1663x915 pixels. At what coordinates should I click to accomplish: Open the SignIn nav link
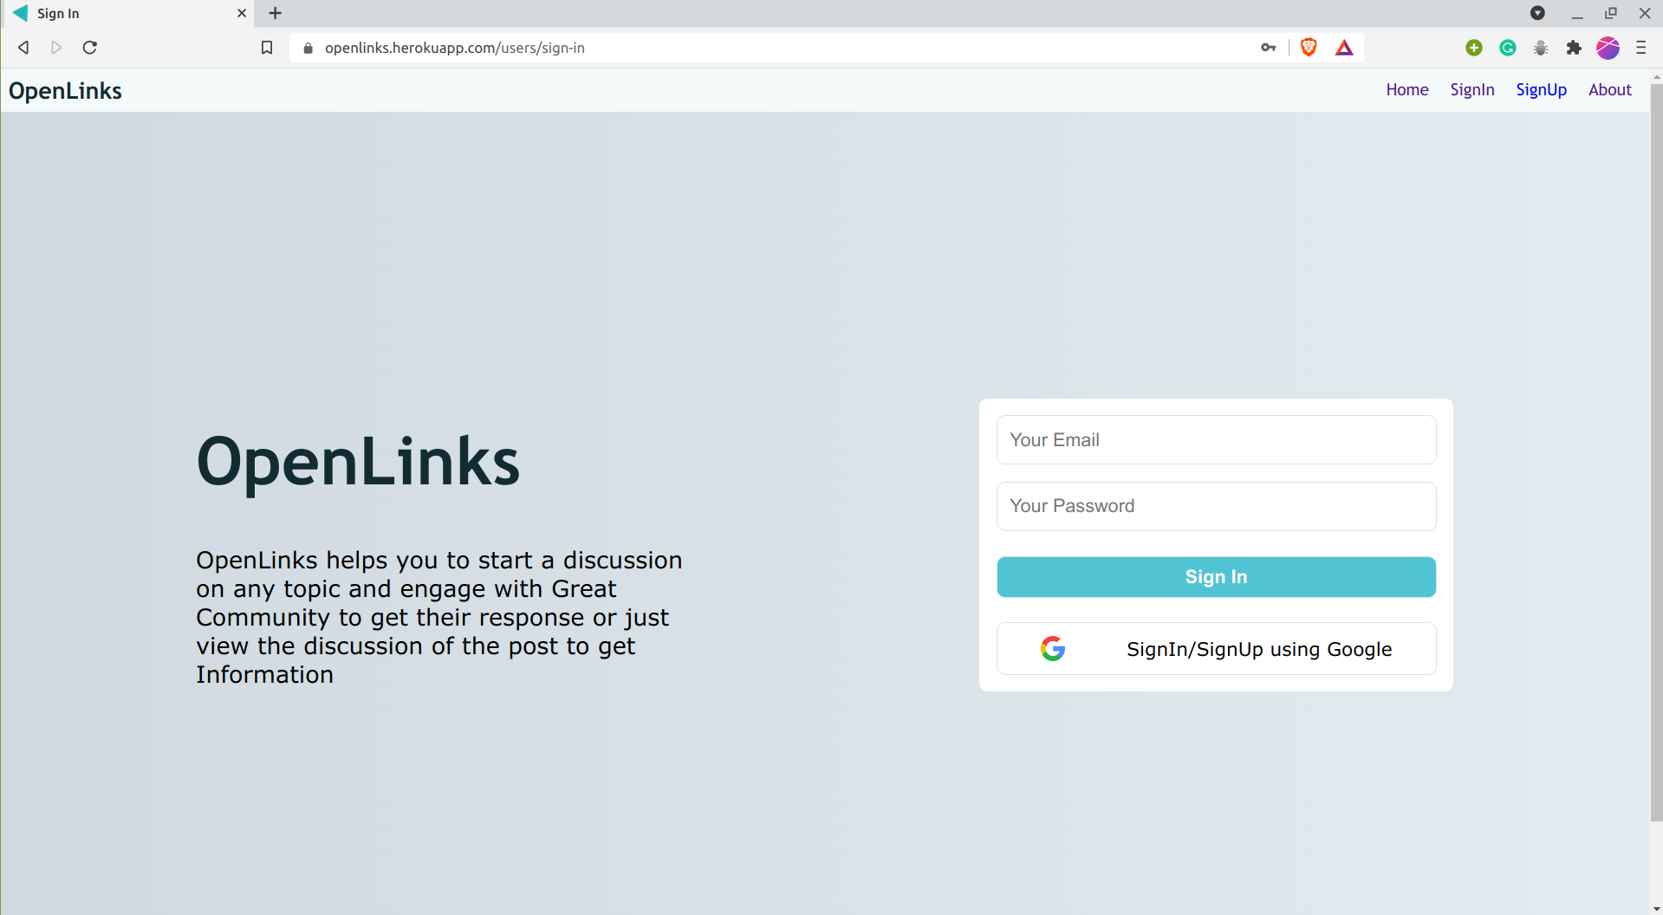coord(1472,89)
